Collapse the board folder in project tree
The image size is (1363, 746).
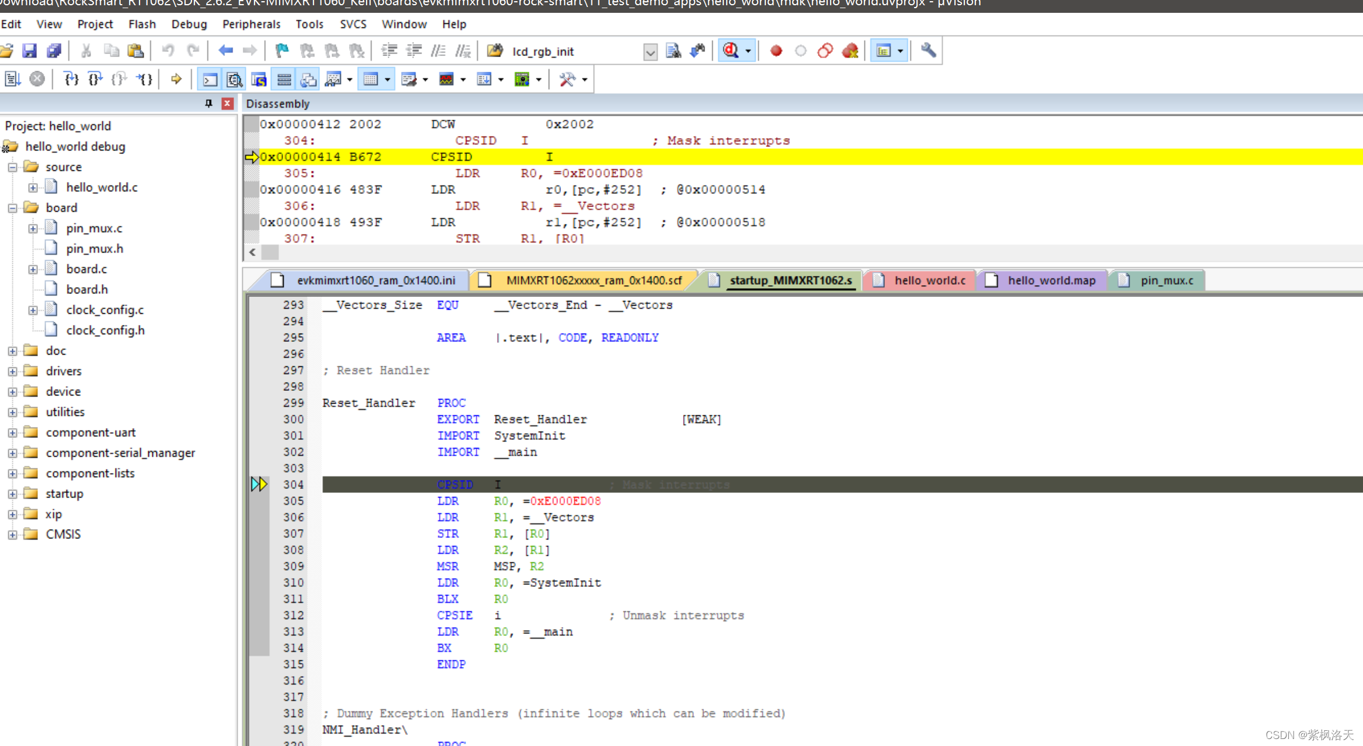(12, 208)
